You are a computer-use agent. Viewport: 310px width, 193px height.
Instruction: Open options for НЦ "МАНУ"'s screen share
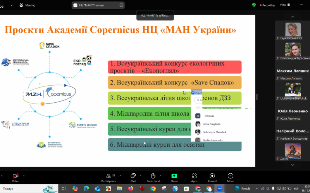[x=121, y=5]
